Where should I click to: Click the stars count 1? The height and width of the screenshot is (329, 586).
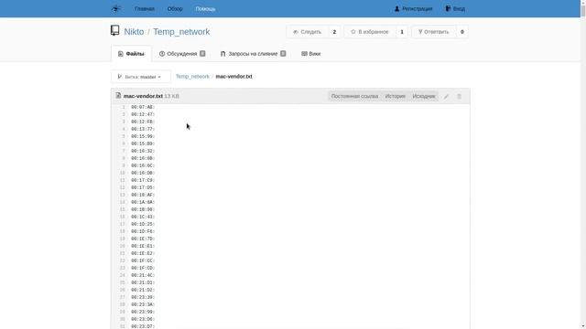pos(402,32)
